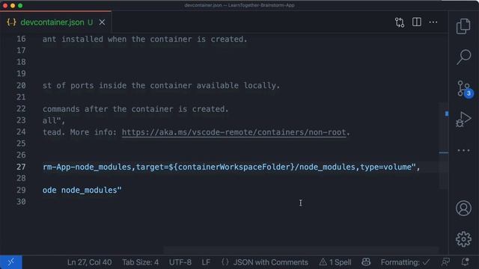Click the horizontal scrollbar of the editor
Image resolution: width=479 pixels, height=269 pixels.
coord(301,250)
